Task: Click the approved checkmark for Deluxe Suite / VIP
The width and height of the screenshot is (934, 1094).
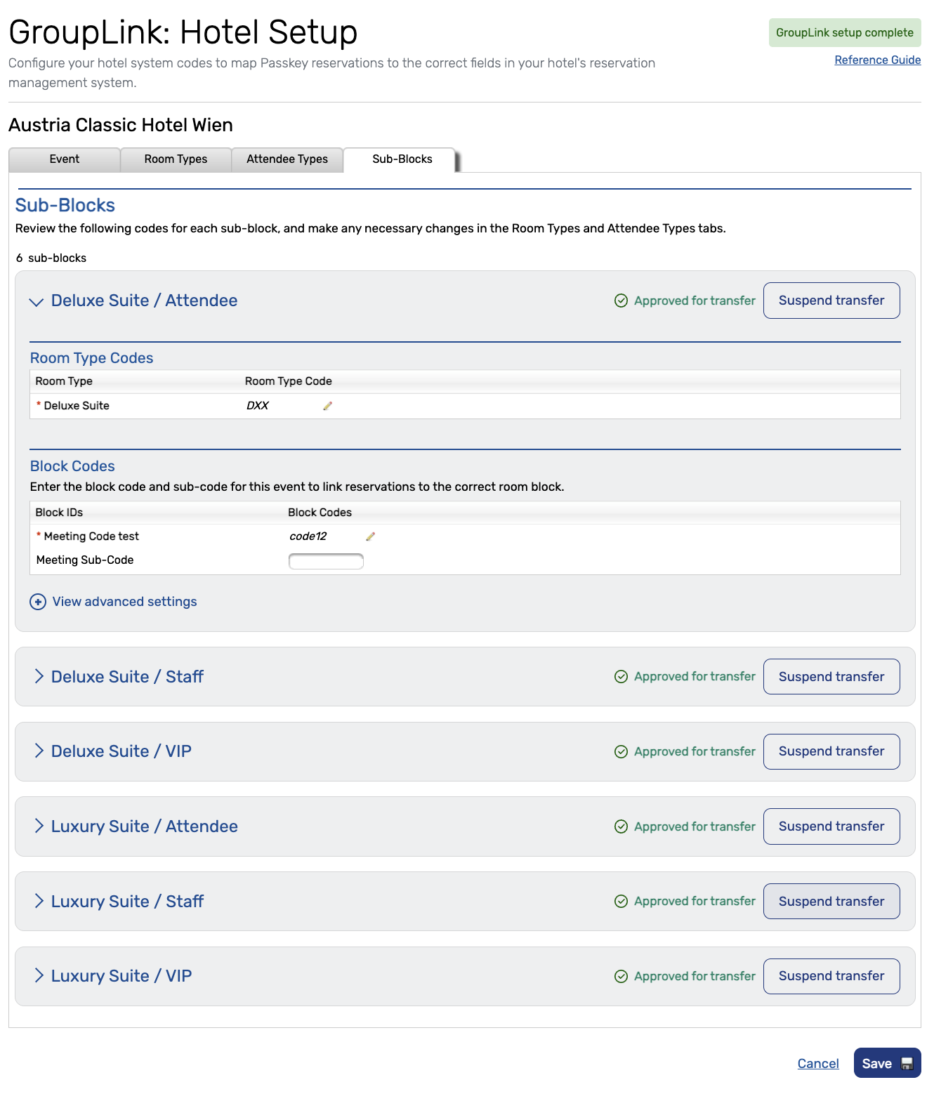Action: click(x=621, y=751)
